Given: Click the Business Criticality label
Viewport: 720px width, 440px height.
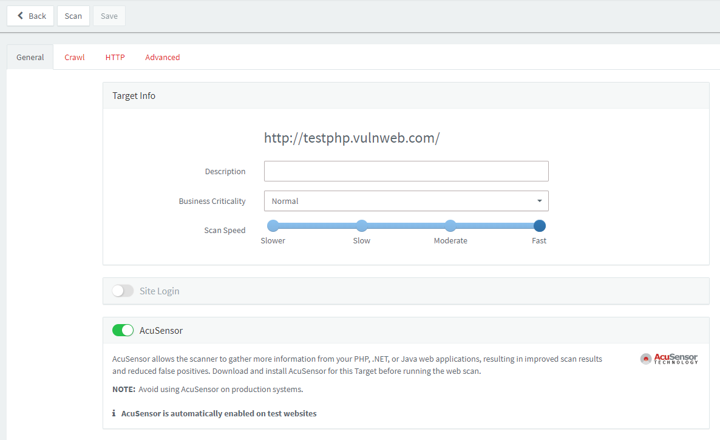Looking at the screenshot, I should [212, 201].
